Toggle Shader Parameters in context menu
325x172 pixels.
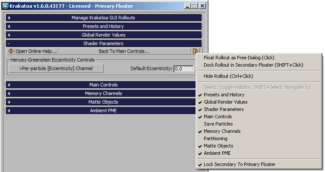[259, 110]
